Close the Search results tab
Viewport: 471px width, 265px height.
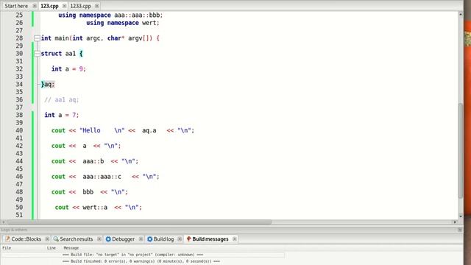point(99,239)
